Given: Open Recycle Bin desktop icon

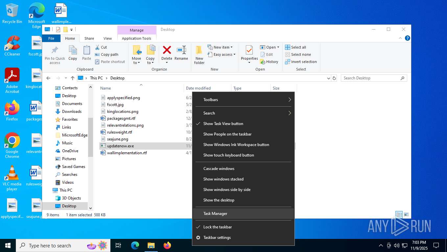Looking at the screenshot, I should tap(12, 14).
